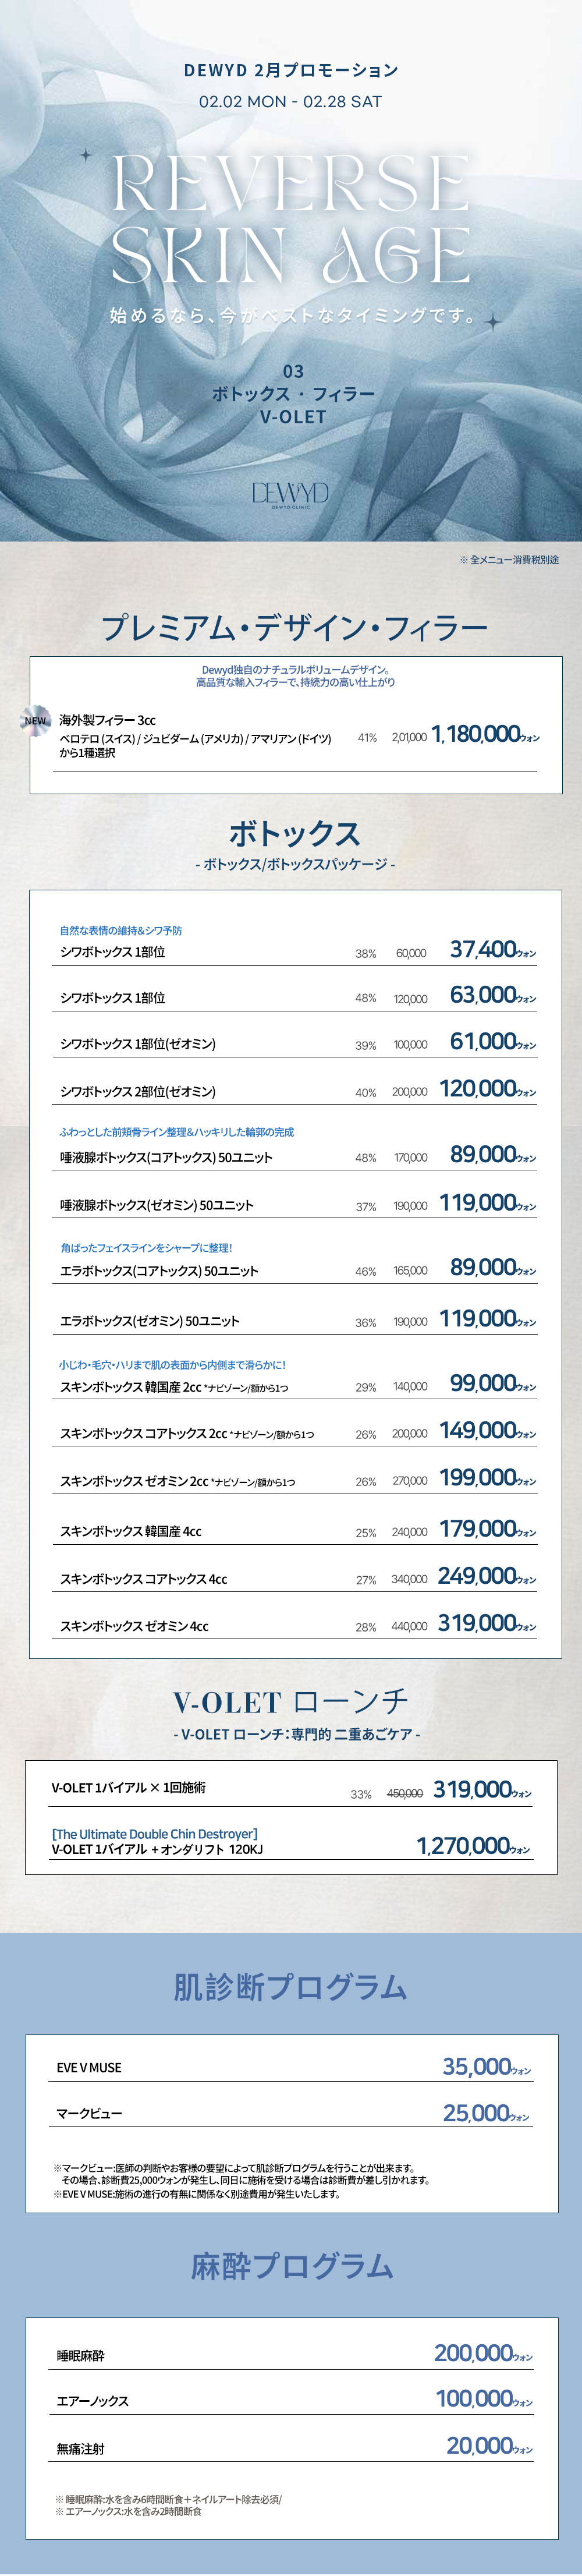Screen dimensions: 582x2576
Task: Click the DEWYD clinic logo
Action: (290, 494)
